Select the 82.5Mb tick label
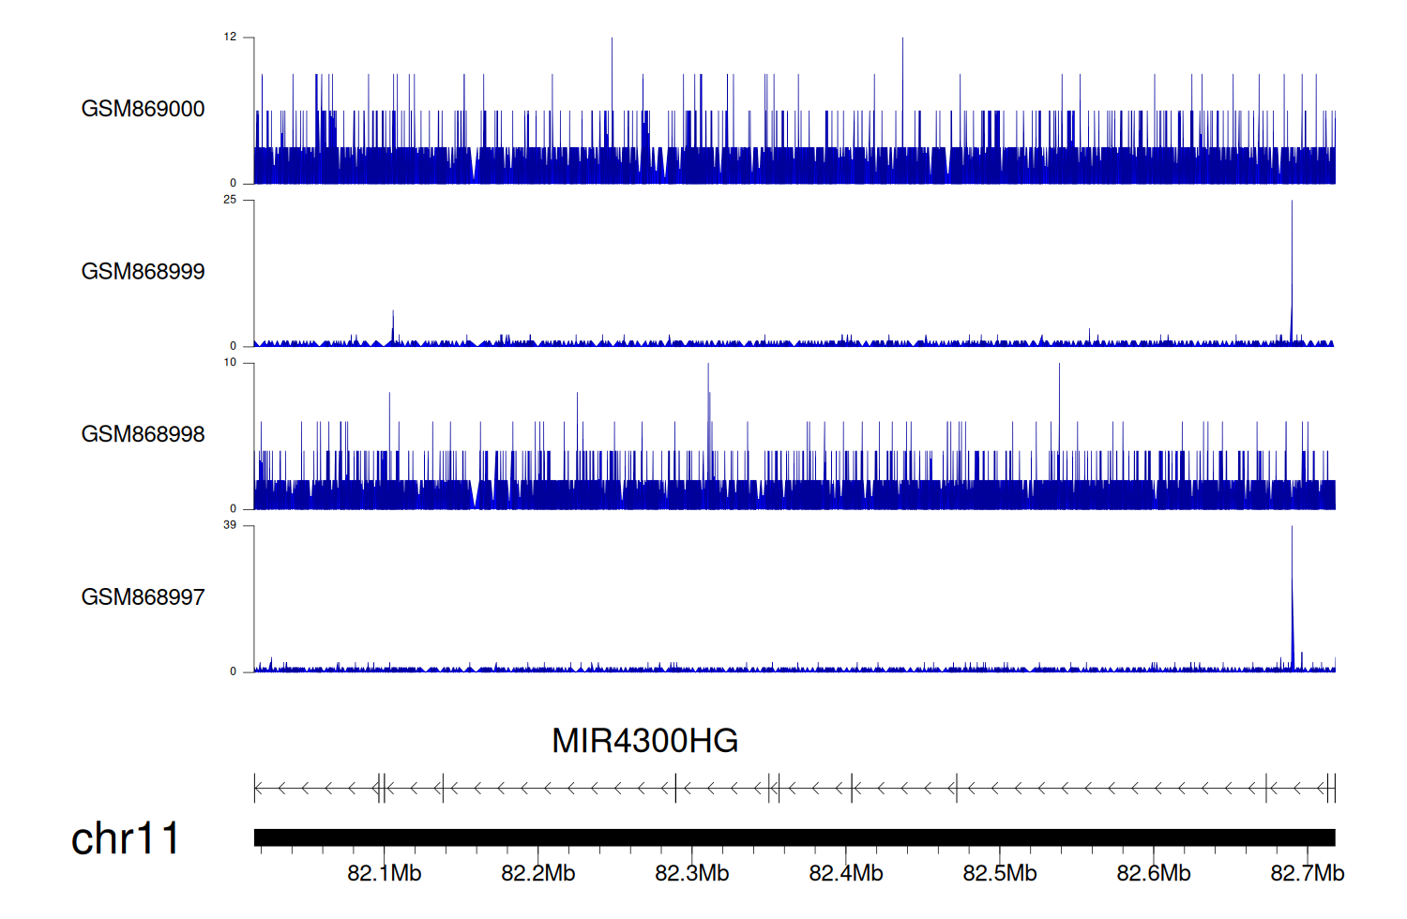1407x919 pixels. (999, 873)
